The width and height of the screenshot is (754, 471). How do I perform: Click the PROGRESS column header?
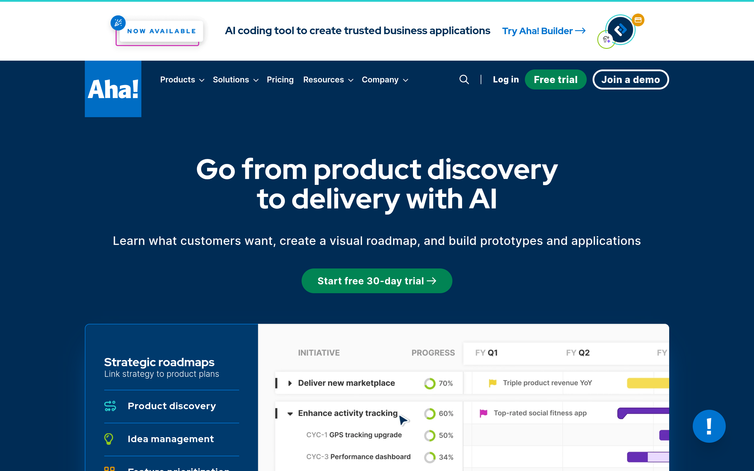click(433, 353)
